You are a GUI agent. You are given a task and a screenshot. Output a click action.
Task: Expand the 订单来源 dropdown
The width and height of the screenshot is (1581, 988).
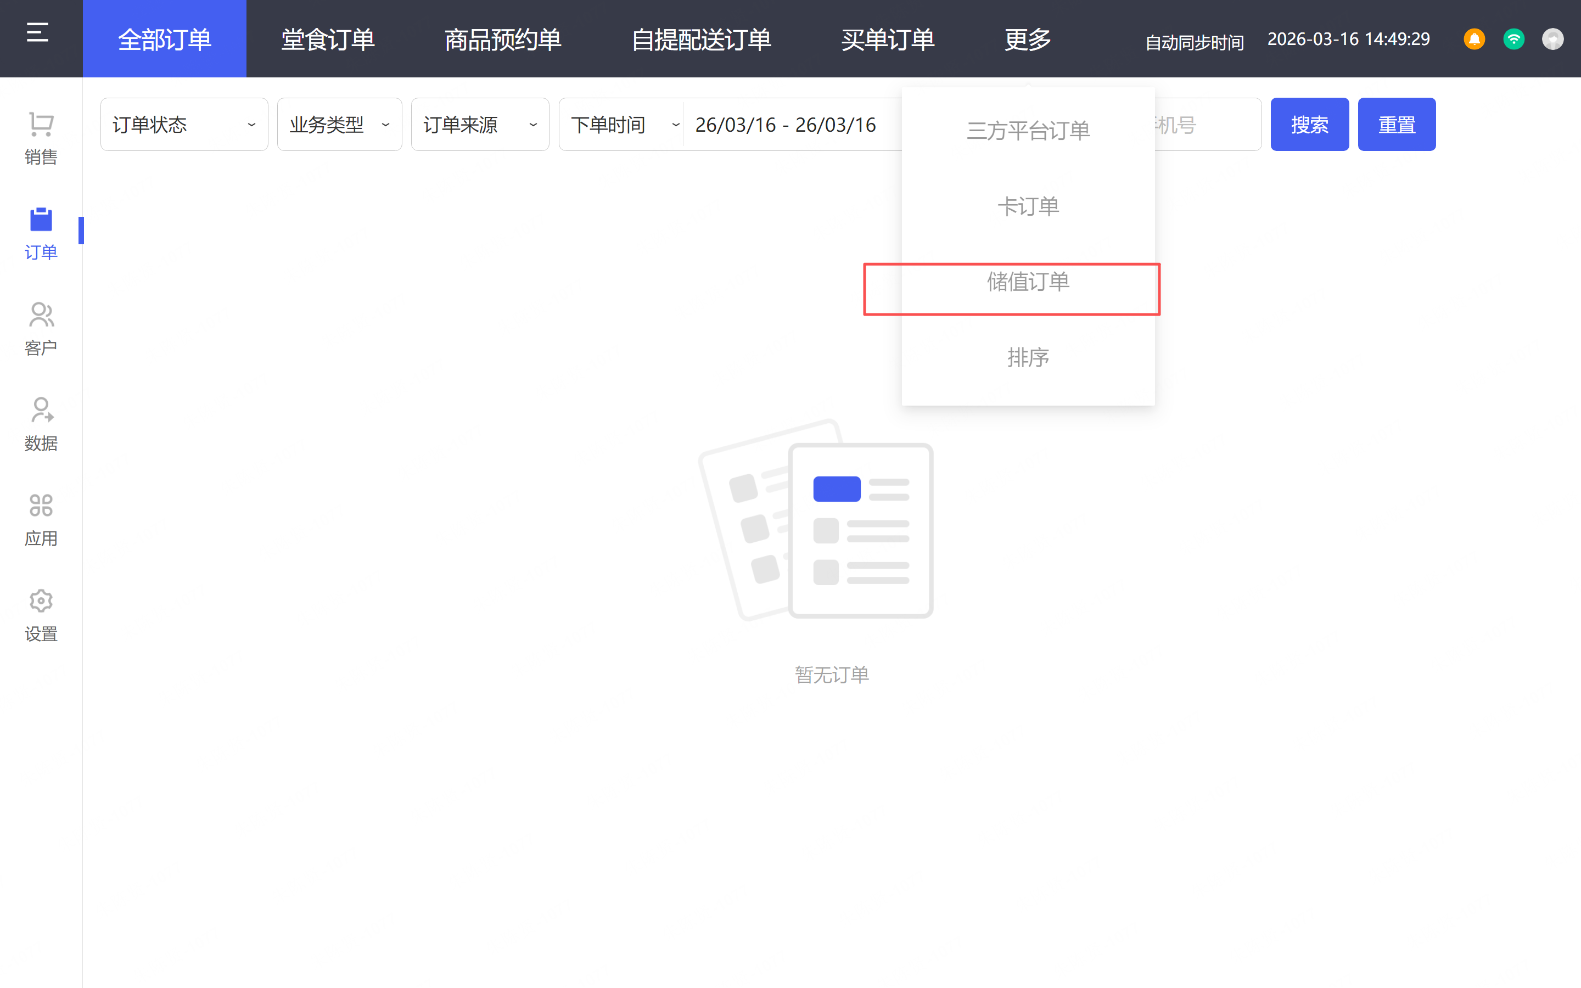pos(480,124)
